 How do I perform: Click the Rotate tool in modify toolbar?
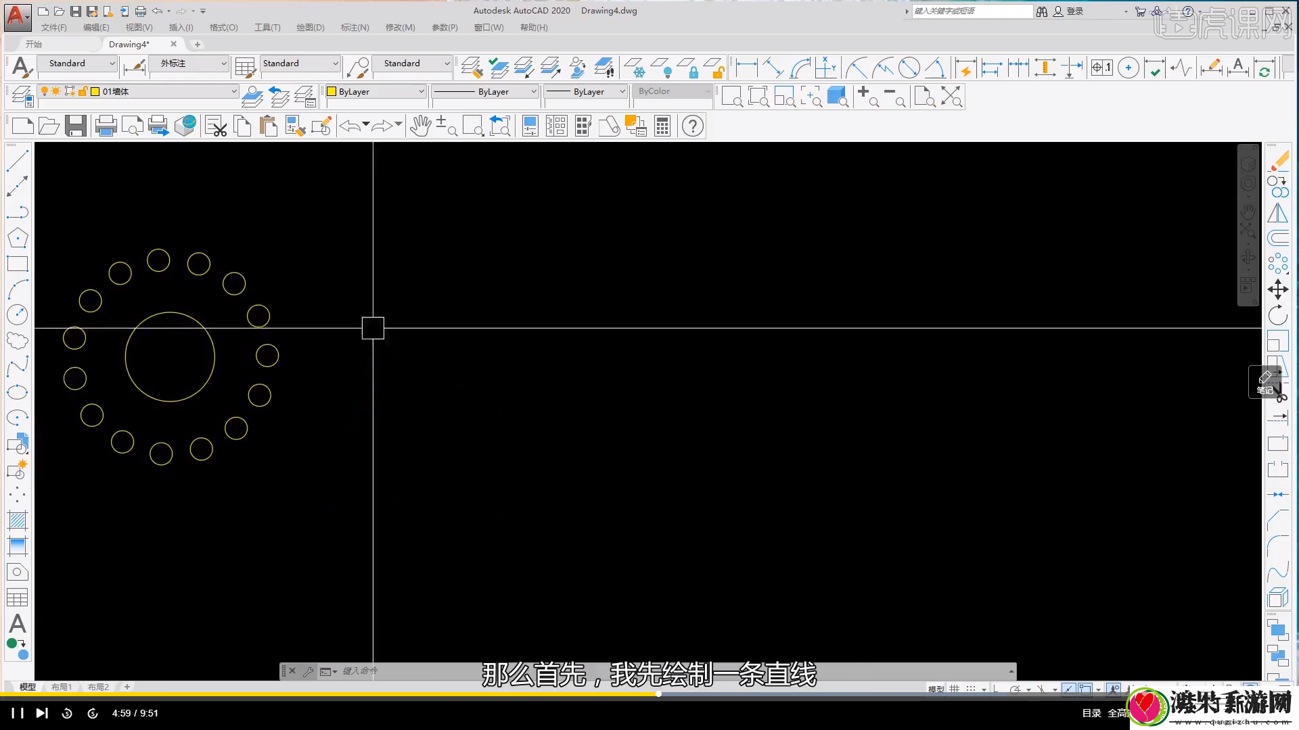point(1277,315)
